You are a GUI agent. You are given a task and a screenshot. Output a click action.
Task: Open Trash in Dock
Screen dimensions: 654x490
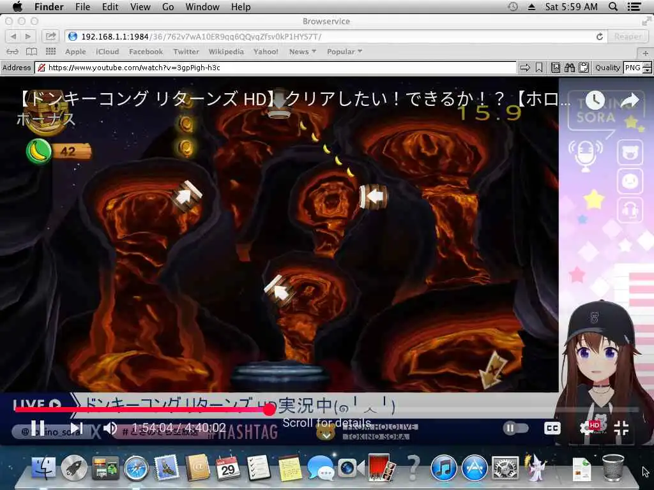pos(613,468)
